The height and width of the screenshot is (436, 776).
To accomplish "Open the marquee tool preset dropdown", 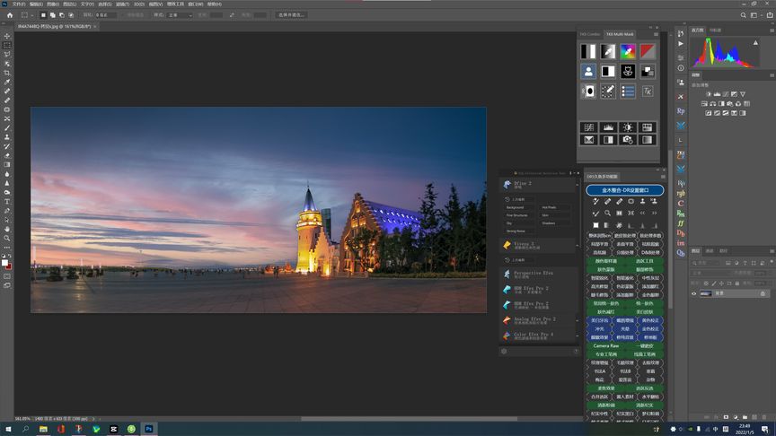I will (28, 15).
